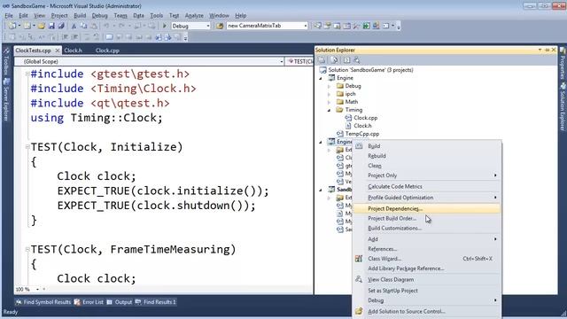567x319 pixels.
Task: Click the View Class Diagram icon in context menu
Action: click(x=358, y=279)
